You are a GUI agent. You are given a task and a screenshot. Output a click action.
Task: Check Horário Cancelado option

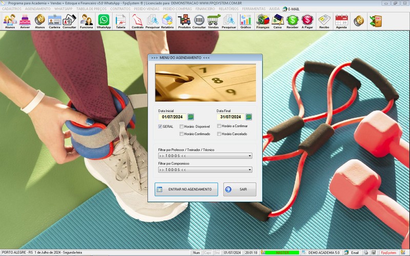point(219,134)
